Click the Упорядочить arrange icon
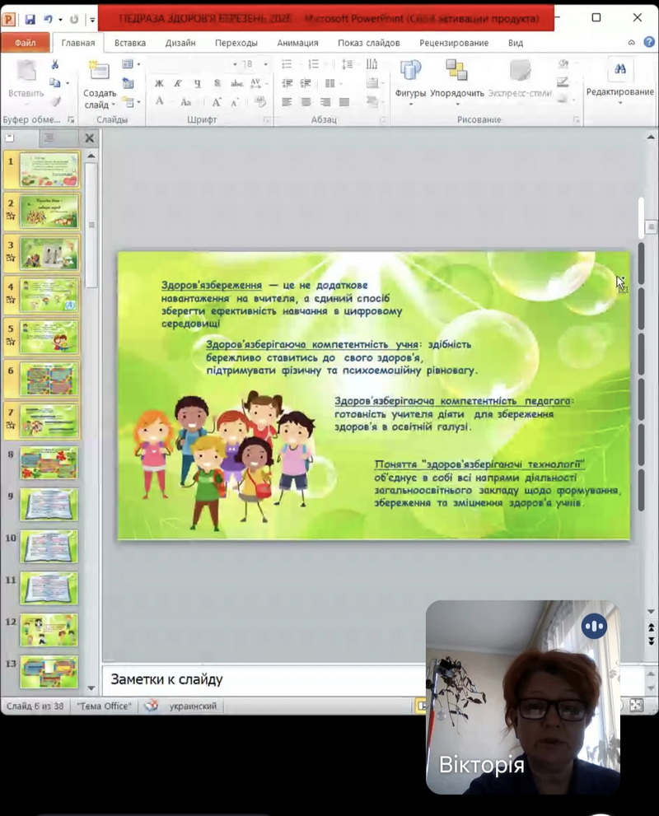This screenshot has height=816, width=659. click(456, 78)
